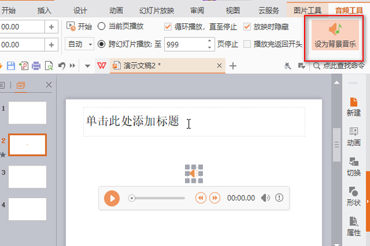370x246 pixels.
Task: Rewind the audio clip
Action: pos(201,198)
